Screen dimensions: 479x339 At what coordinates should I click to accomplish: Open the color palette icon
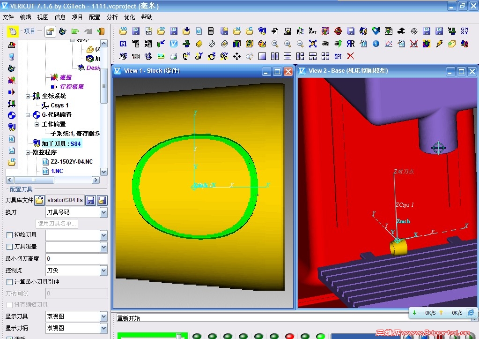coord(262,44)
